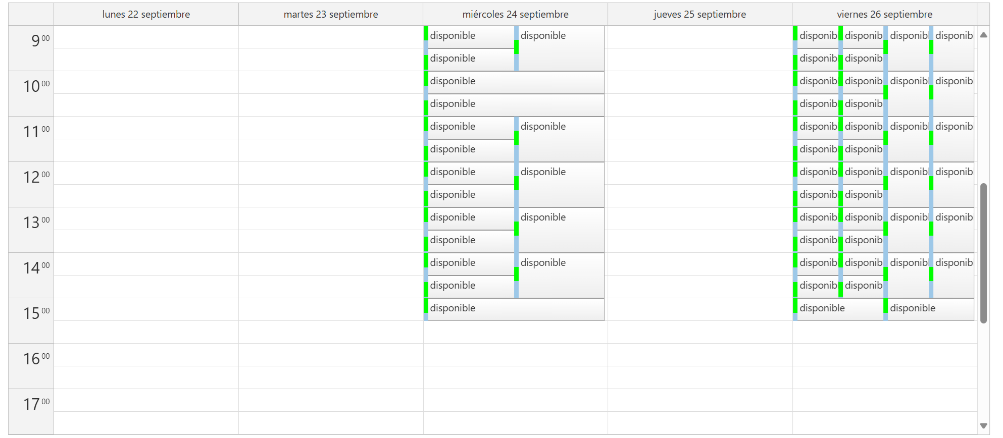Select the lunes 22 septiembre column header
The image size is (1003, 438).
[x=146, y=14]
